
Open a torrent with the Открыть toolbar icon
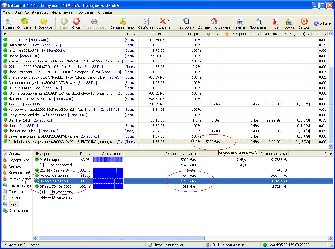[x=24, y=23]
